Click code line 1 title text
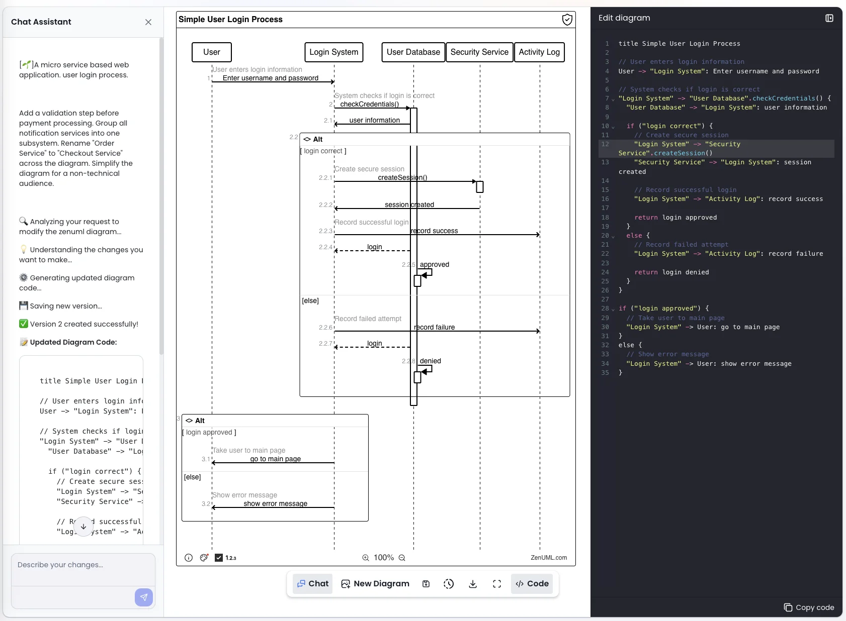The image size is (846, 621). click(x=680, y=44)
